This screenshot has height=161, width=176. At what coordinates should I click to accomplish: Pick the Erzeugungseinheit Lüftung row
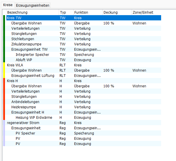(x=33, y=75)
